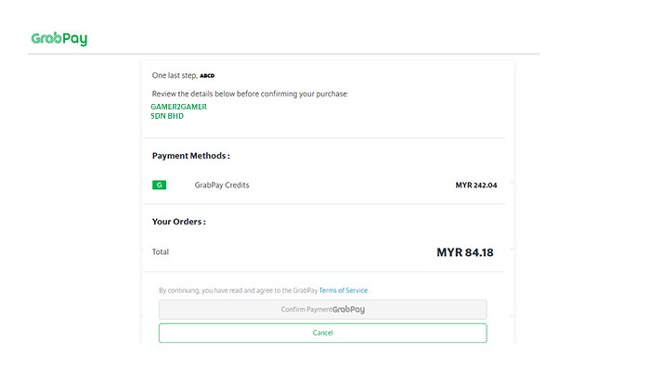Click the Your Orders heading

(178, 222)
